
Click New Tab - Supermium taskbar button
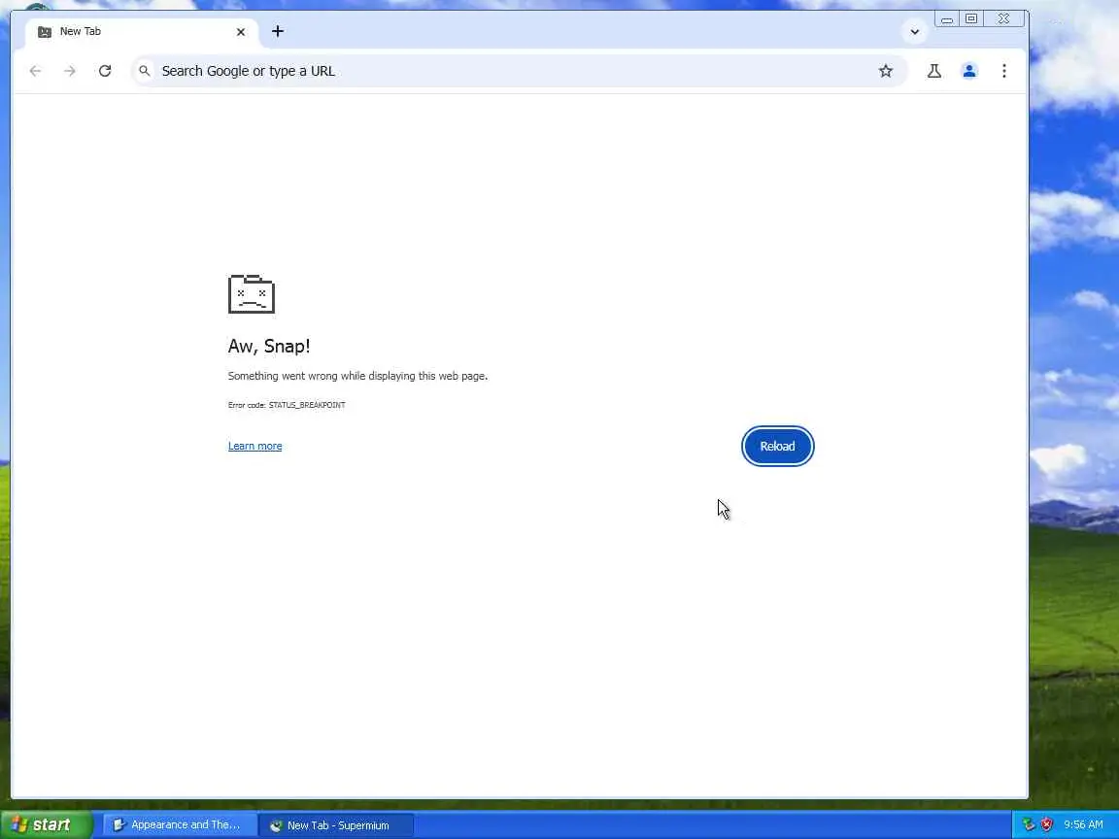coord(335,824)
